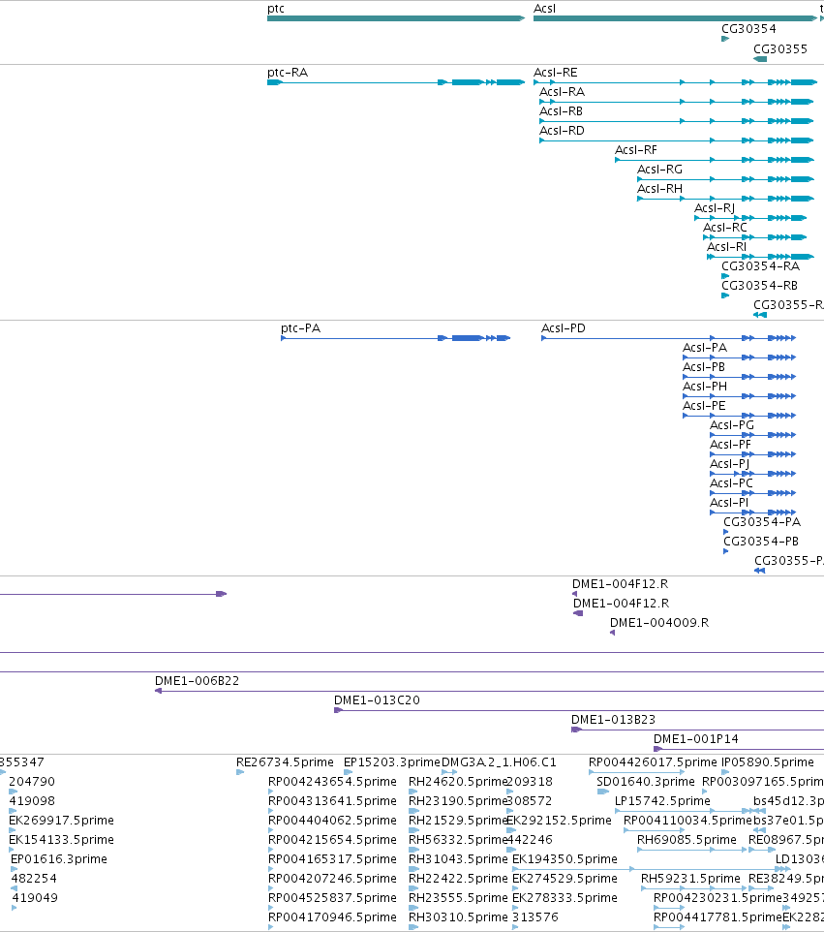Select the Acsl-PE protein label

pos(704,405)
